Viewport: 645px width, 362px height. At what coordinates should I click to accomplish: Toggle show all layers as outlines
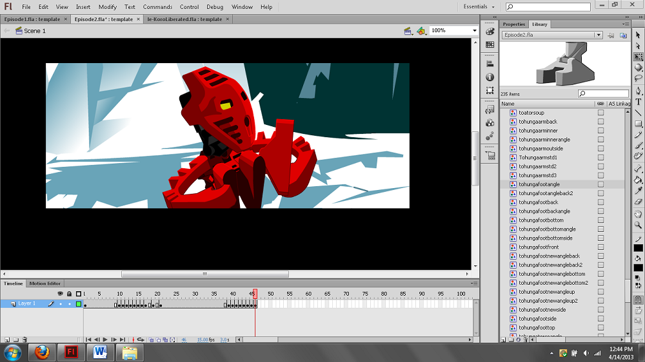pyautogui.click(x=79, y=293)
